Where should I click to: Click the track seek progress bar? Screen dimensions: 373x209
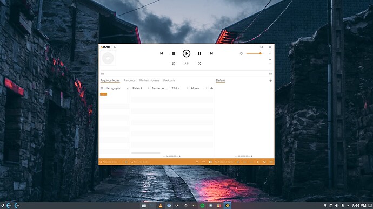(x=186, y=71)
